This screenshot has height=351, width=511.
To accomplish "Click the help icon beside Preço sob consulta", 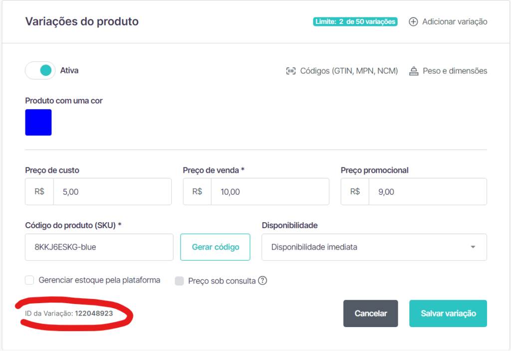I will coord(262,281).
